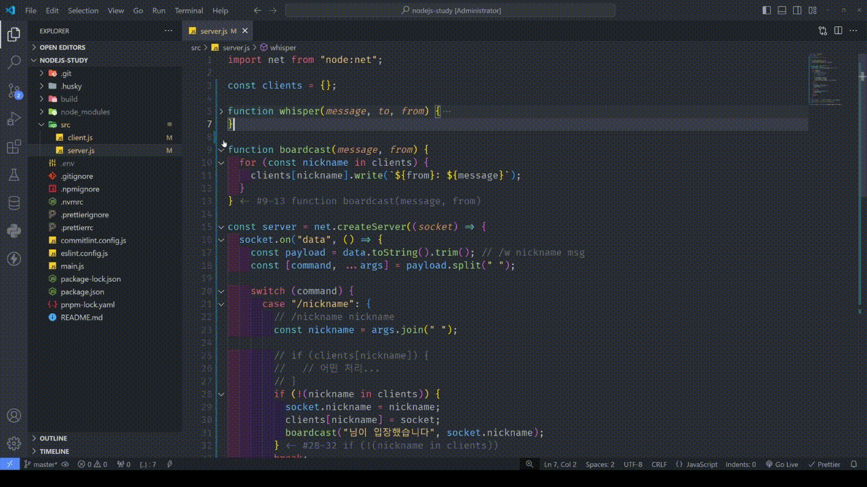Open the Python icon in activity bar
The height and width of the screenshot is (487, 867).
[x=14, y=231]
